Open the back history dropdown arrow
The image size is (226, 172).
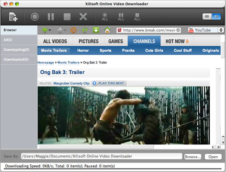[x=50, y=30]
